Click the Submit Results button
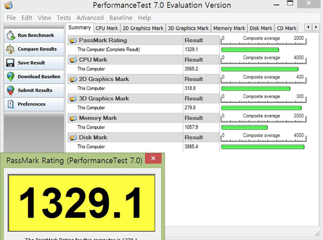Viewport: 323px width, 240px height. coord(34,90)
